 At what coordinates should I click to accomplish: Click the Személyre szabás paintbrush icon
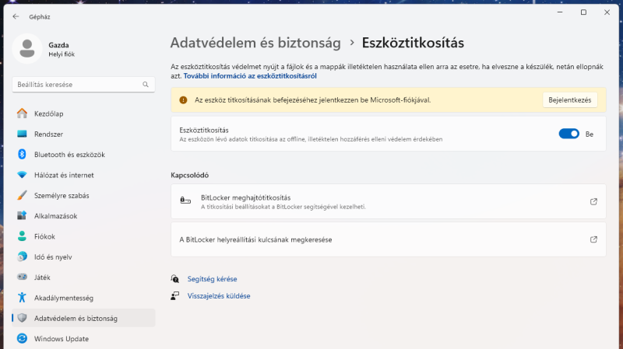tap(23, 195)
